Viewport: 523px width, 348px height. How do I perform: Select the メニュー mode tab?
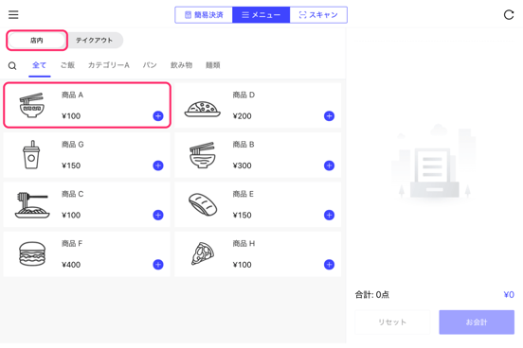tap(261, 15)
